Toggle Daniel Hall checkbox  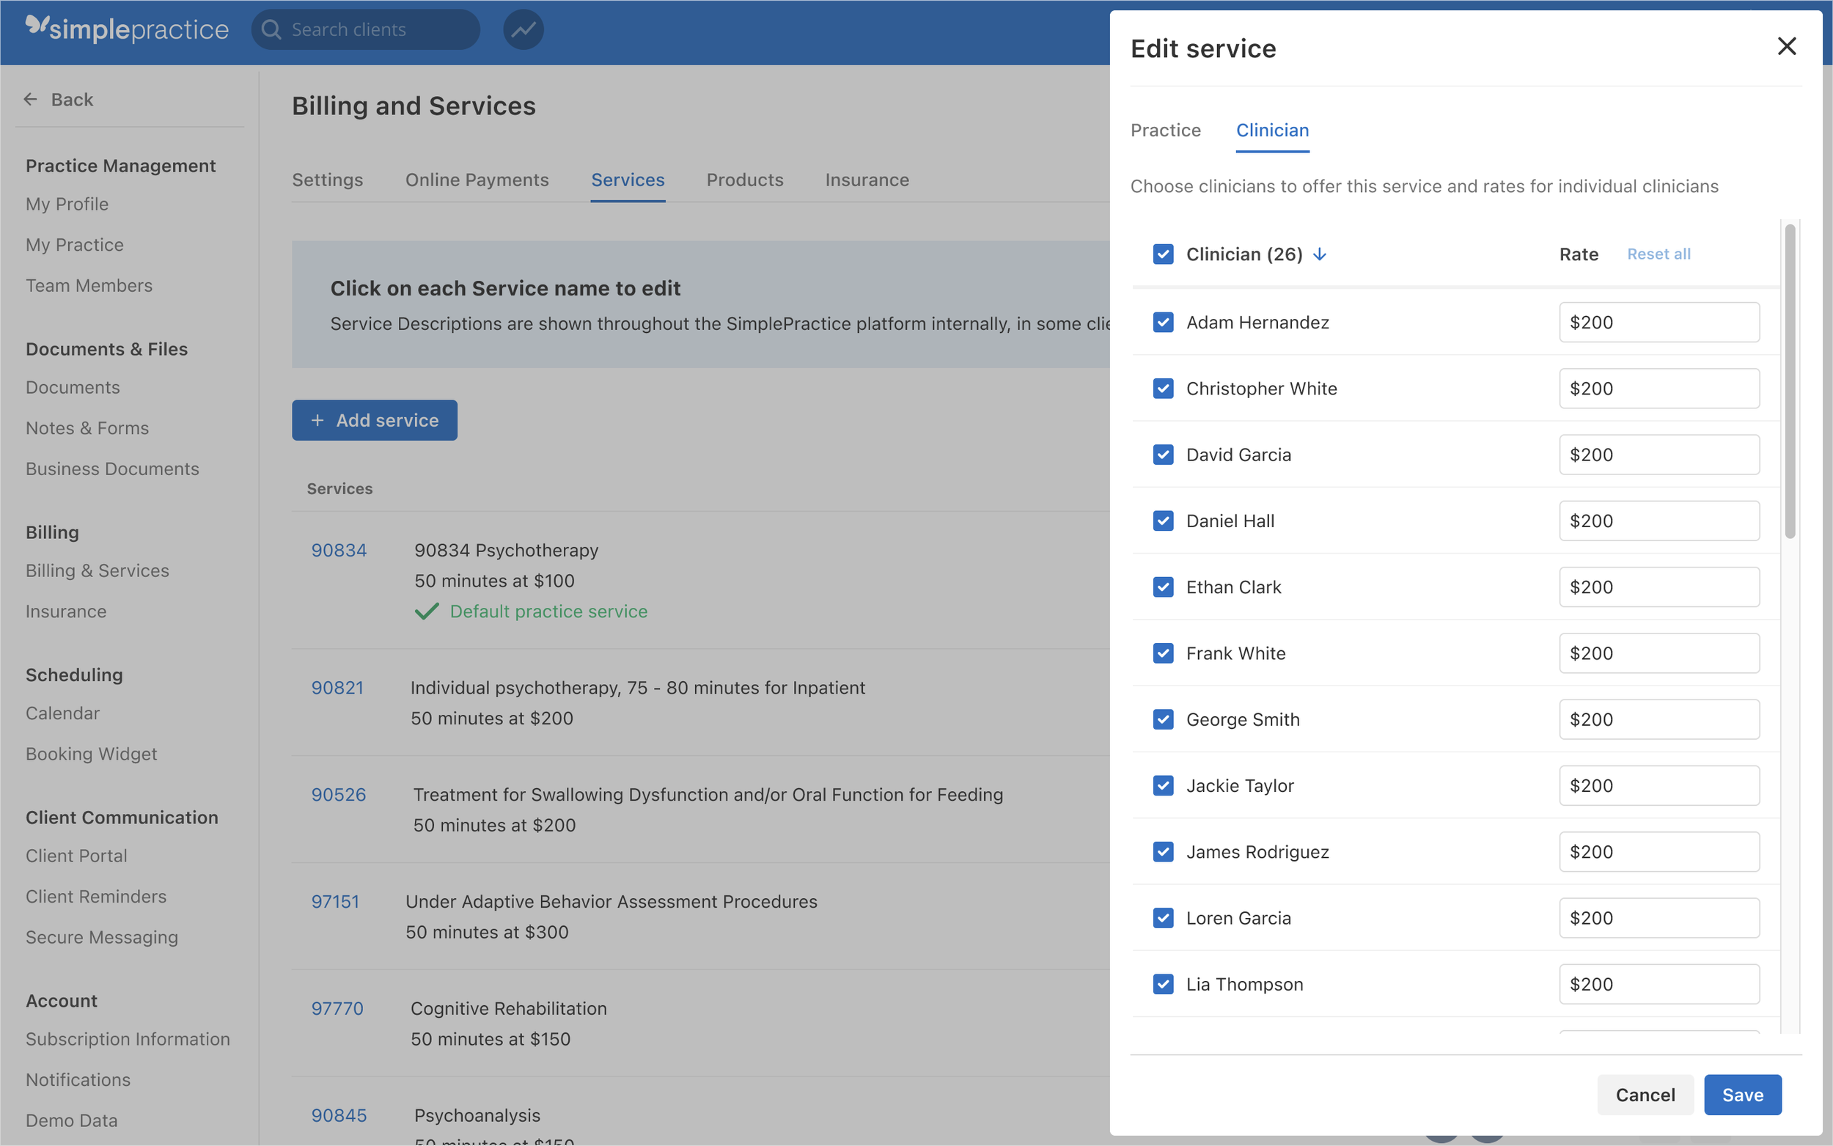pyautogui.click(x=1163, y=521)
